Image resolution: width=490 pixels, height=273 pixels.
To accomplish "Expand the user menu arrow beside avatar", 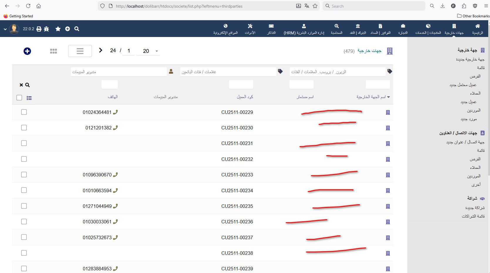I will point(5,29).
